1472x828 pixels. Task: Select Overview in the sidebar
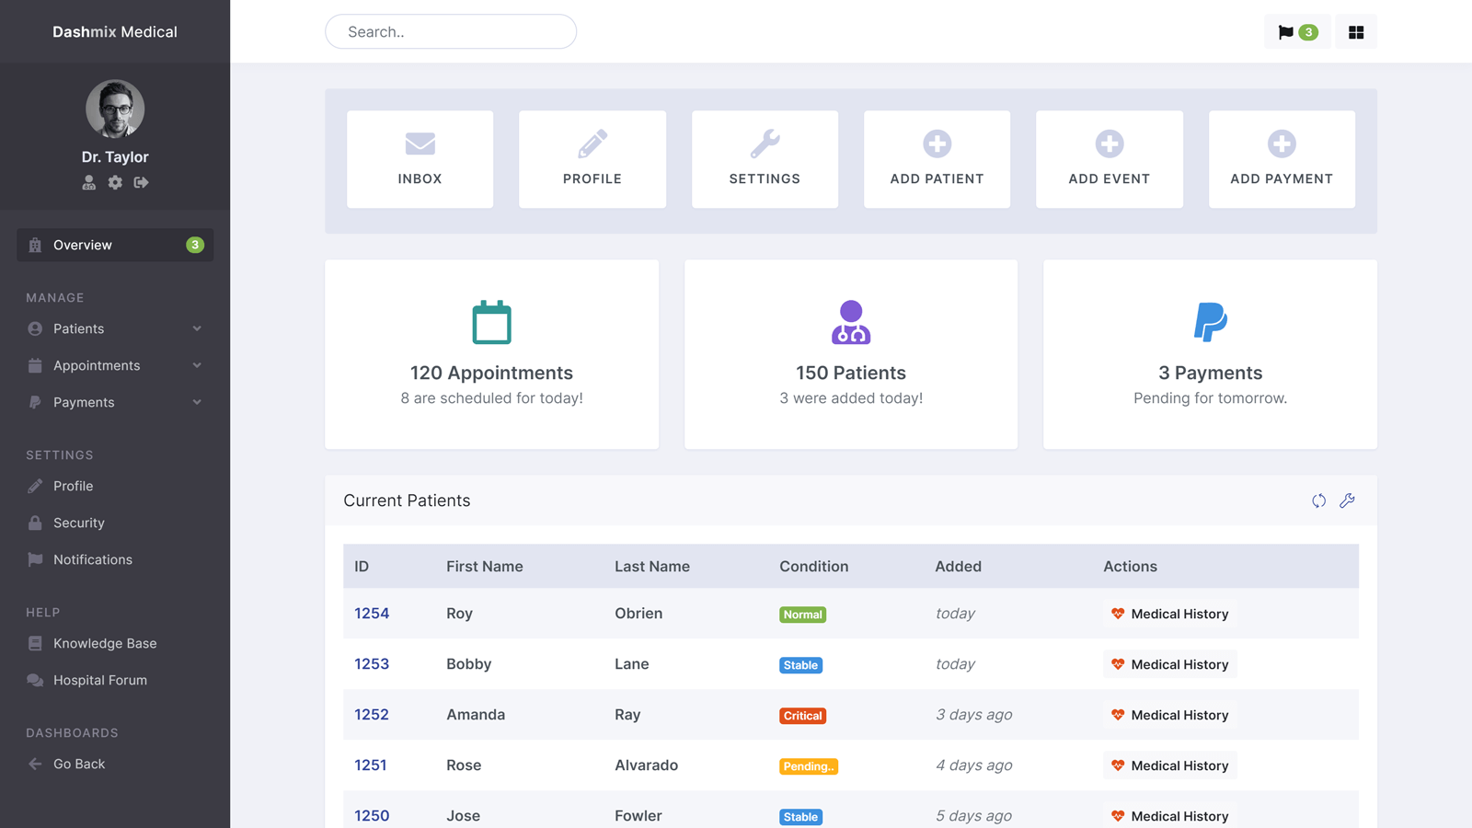coord(115,245)
